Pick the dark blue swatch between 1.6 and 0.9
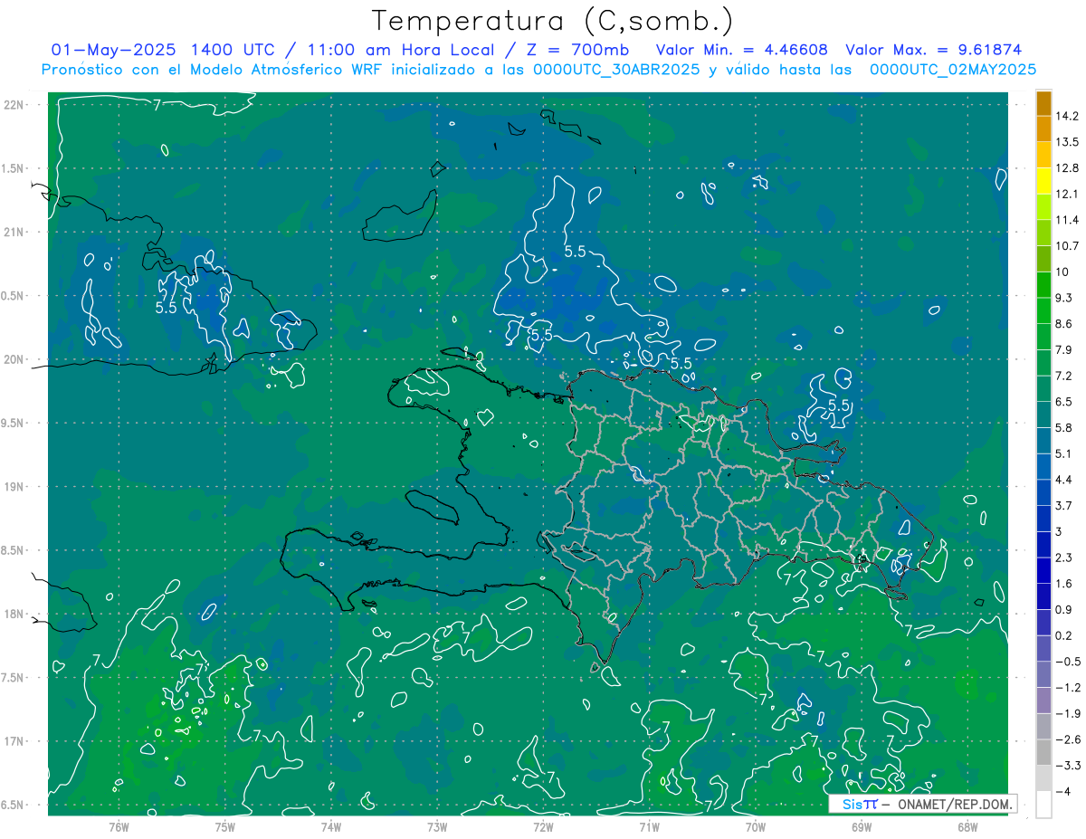This screenshot has height=839, width=1086. (1043, 597)
